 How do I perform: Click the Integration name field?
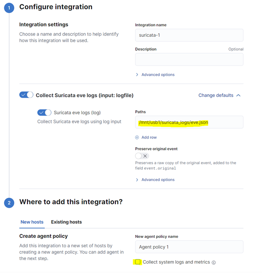[x=189, y=35]
